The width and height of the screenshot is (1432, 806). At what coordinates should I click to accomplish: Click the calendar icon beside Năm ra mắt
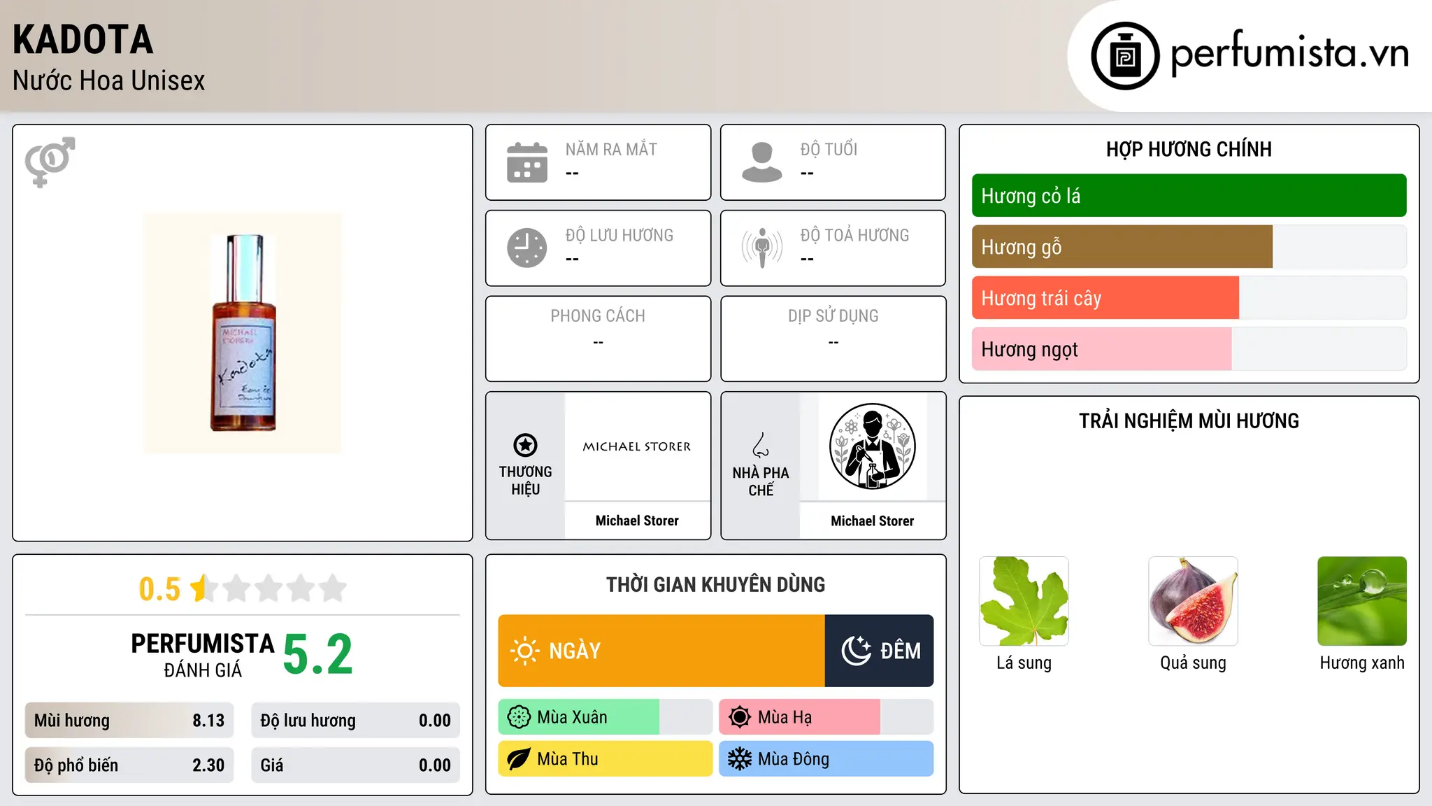tap(527, 162)
